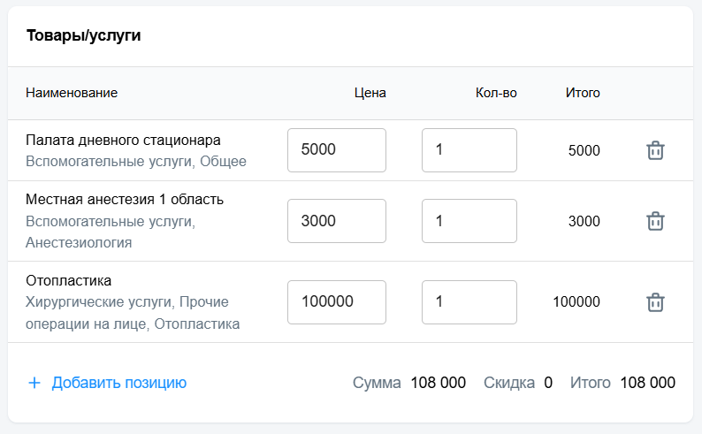Select the Кол-во column header
Image resolution: width=702 pixels, height=434 pixels.
(x=496, y=93)
